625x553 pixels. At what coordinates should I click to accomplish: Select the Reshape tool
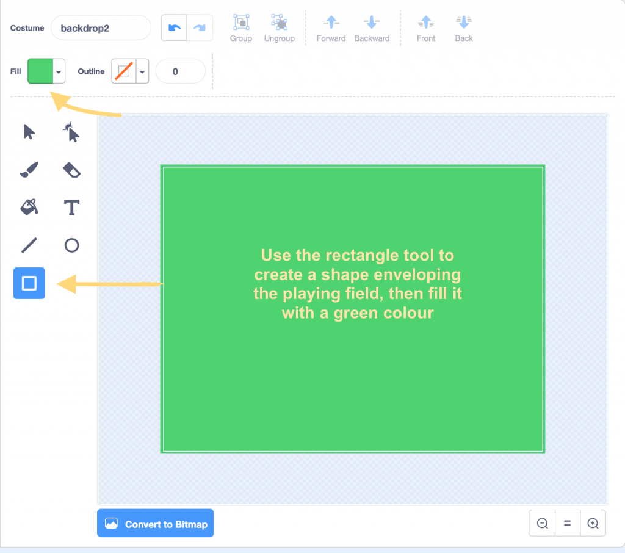point(72,132)
